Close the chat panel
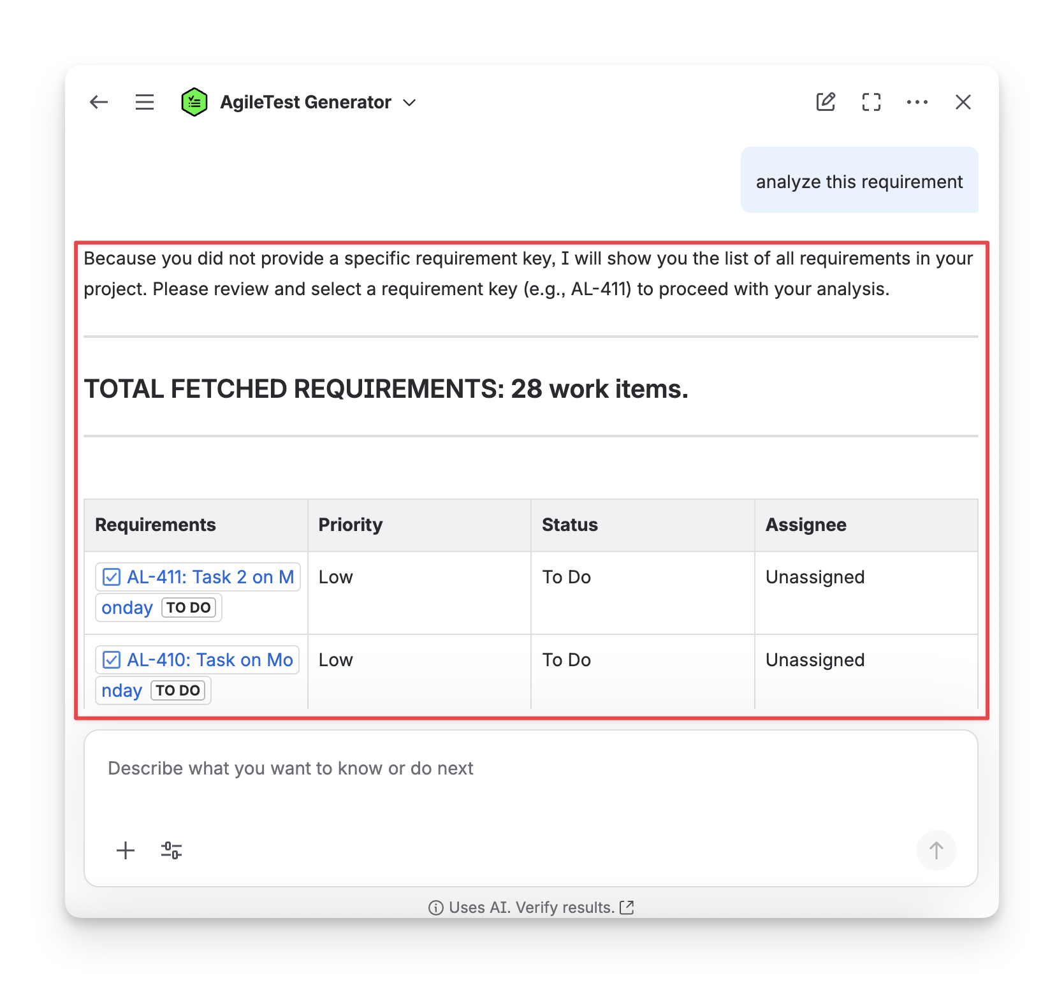The image size is (1064, 983). [x=963, y=102]
